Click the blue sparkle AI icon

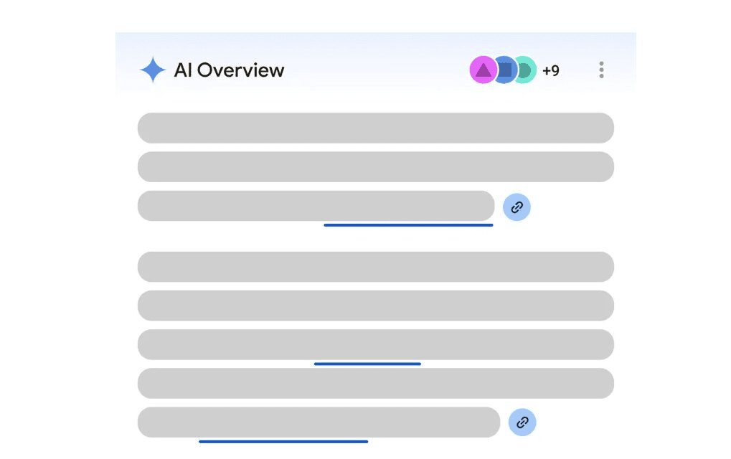point(153,70)
